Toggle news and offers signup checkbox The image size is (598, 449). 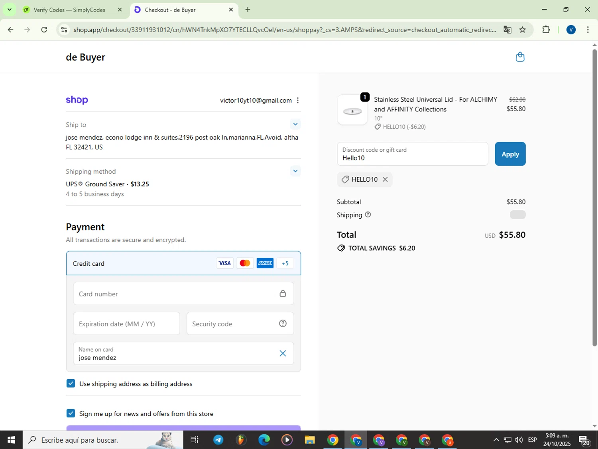point(71,413)
